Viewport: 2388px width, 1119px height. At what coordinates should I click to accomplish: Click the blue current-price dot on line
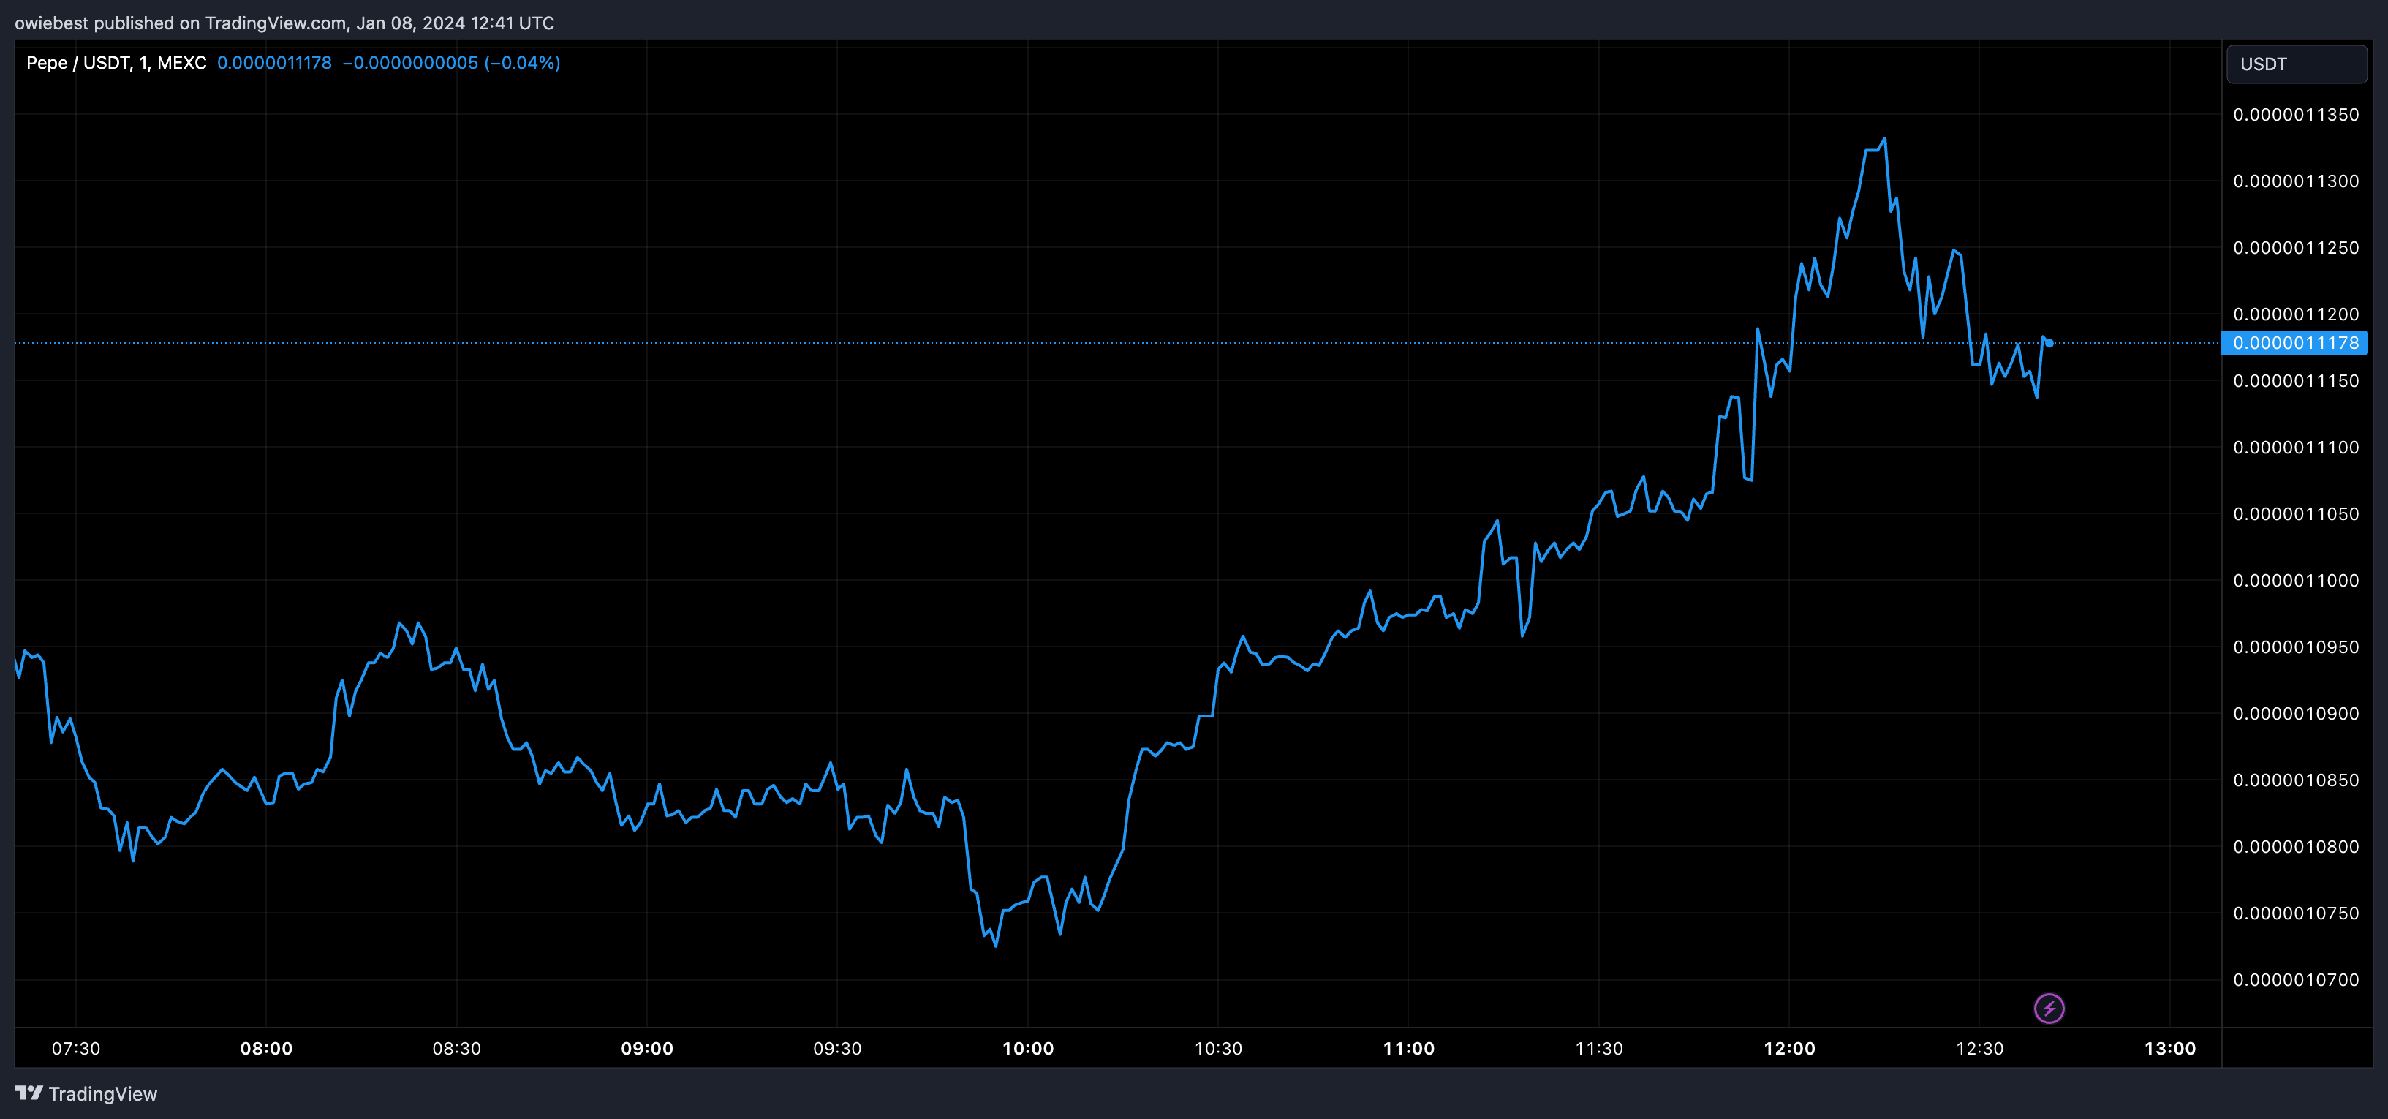pyautogui.click(x=2049, y=343)
